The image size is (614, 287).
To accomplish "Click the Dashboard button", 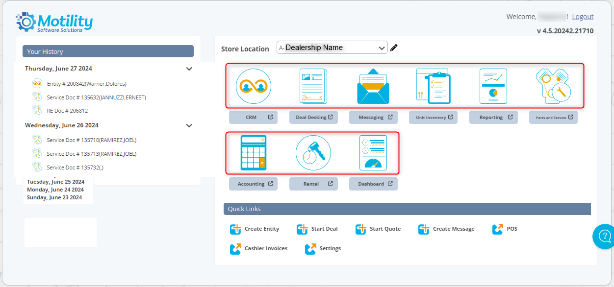I will coord(373,184).
